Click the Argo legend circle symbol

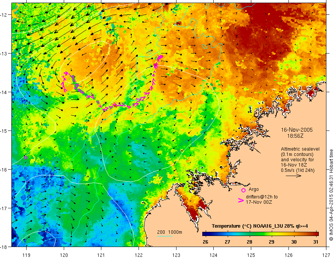243,190
